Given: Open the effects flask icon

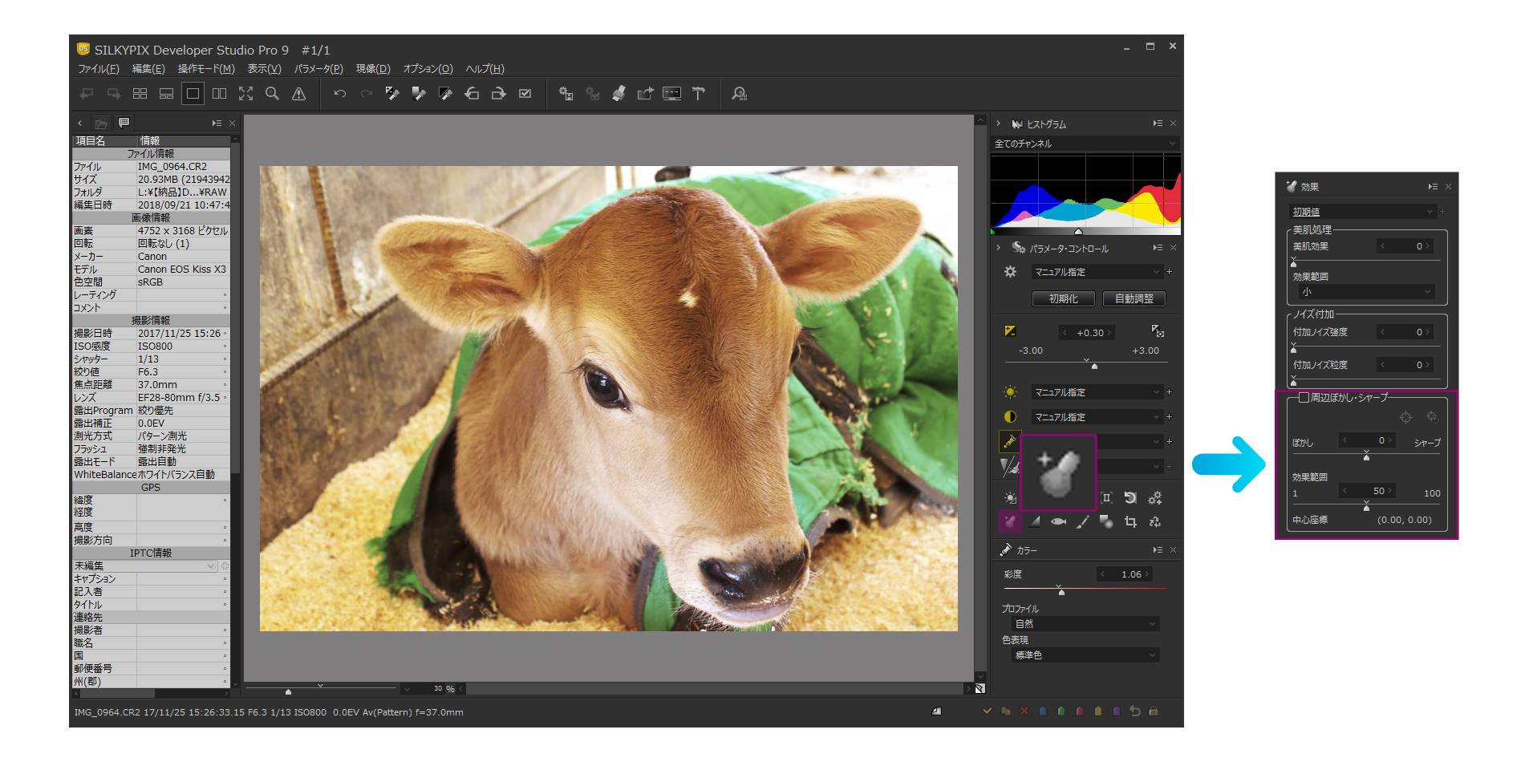Looking at the screenshot, I should tap(1009, 522).
